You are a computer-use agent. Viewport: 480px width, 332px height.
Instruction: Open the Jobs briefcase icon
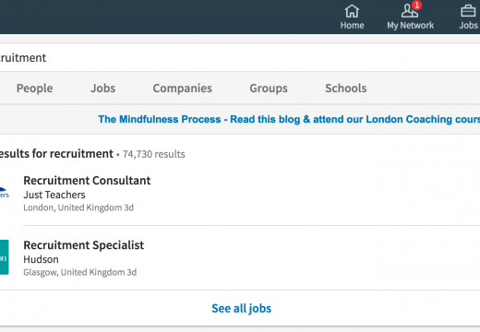pos(468,11)
